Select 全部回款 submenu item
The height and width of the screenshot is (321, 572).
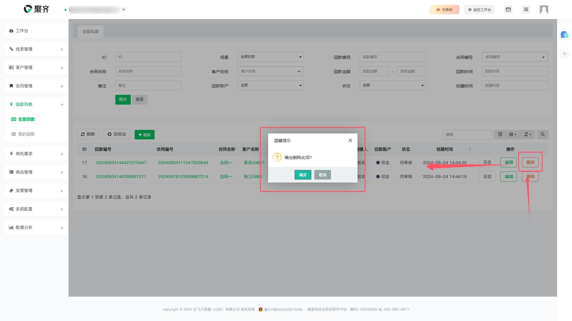point(23,119)
